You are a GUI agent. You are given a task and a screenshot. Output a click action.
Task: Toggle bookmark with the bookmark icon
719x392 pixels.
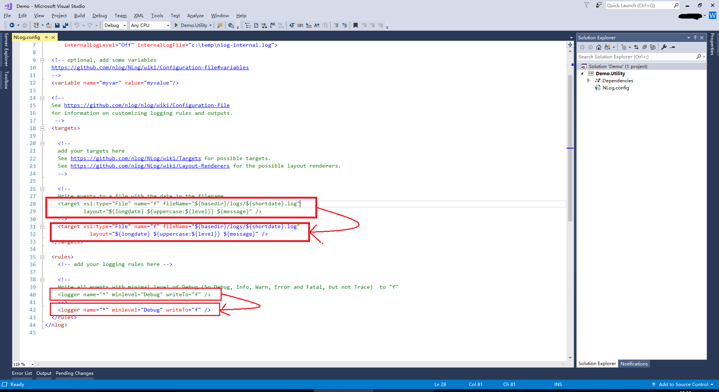355,25
